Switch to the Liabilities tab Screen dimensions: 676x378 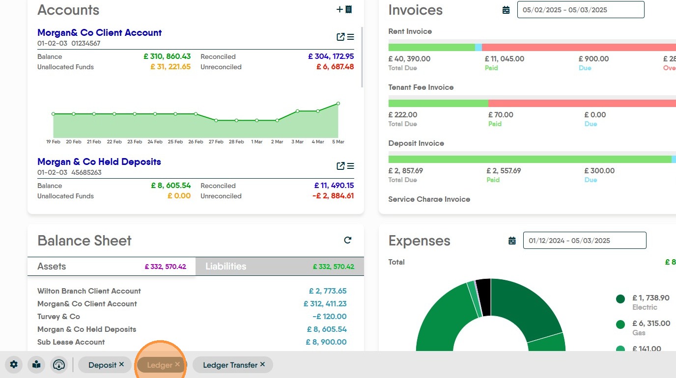click(x=279, y=267)
